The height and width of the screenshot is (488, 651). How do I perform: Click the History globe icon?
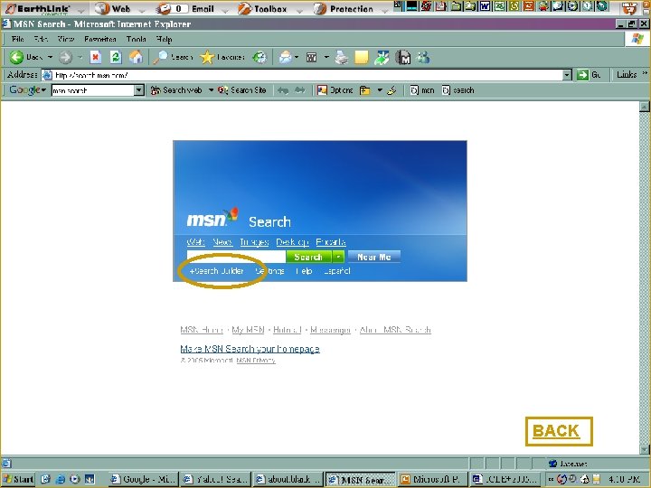[259, 57]
